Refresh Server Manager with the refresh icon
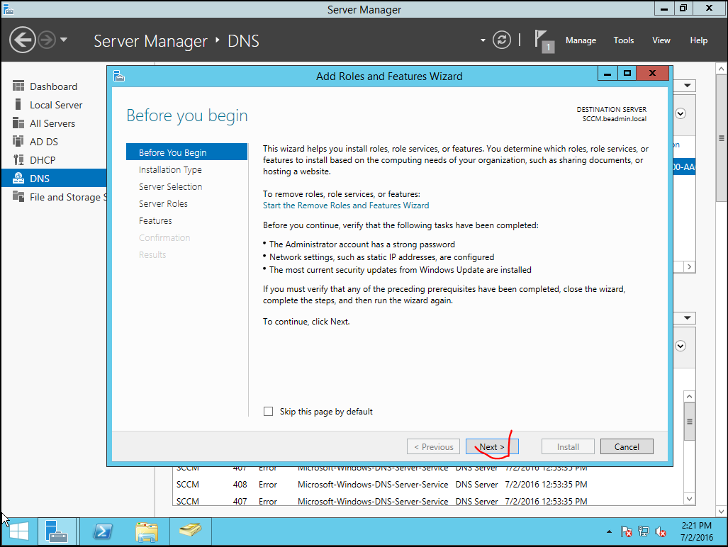This screenshot has width=728, height=547. 501,40
